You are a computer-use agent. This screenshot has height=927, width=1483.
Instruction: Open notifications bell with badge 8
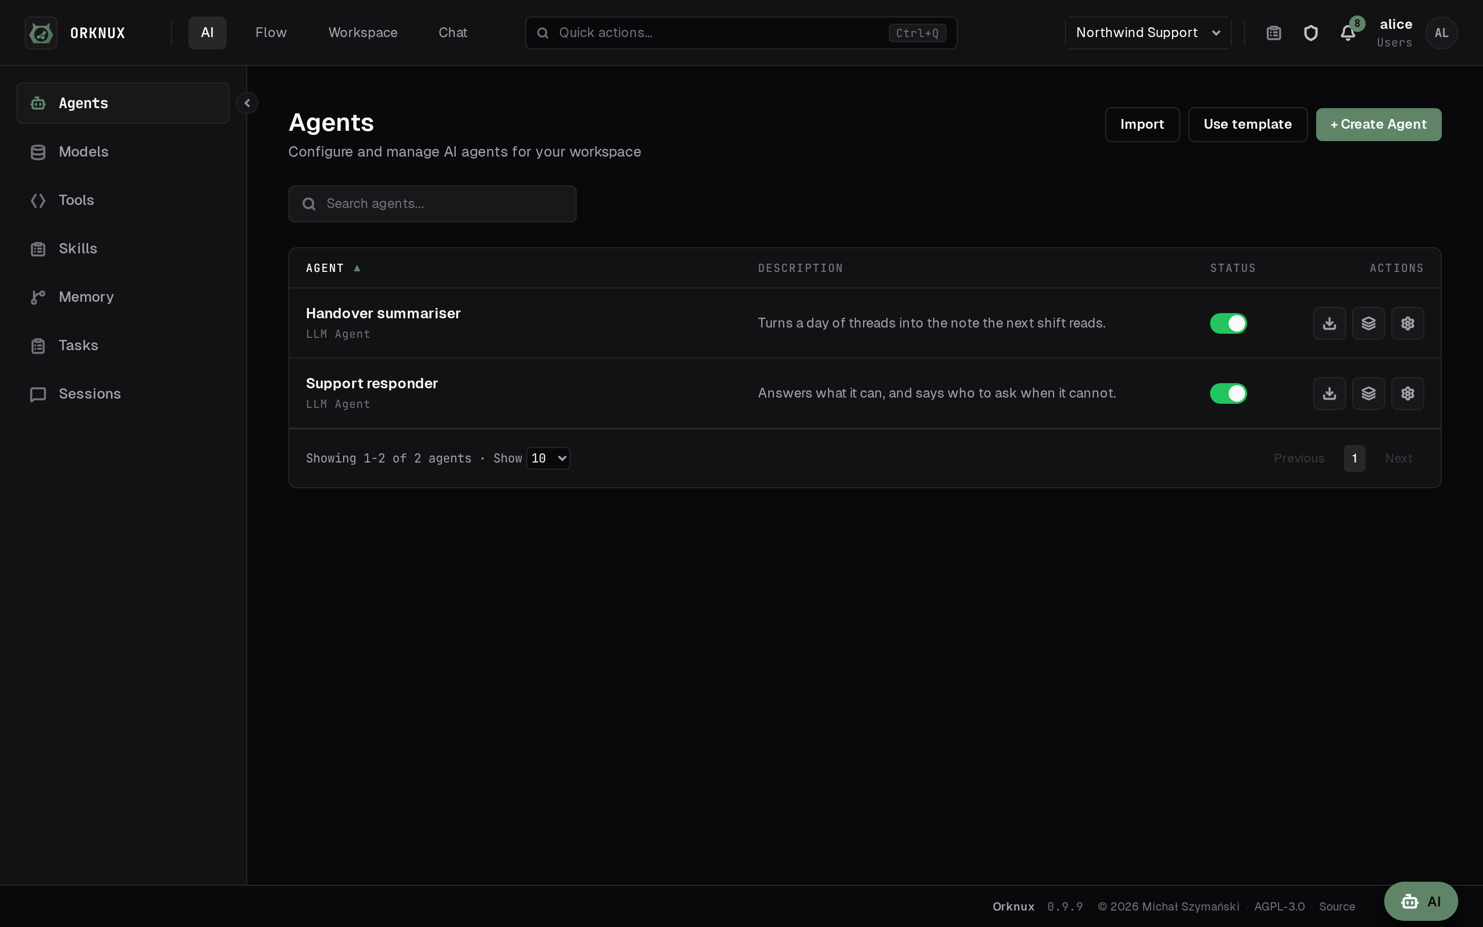click(x=1348, y=33)
